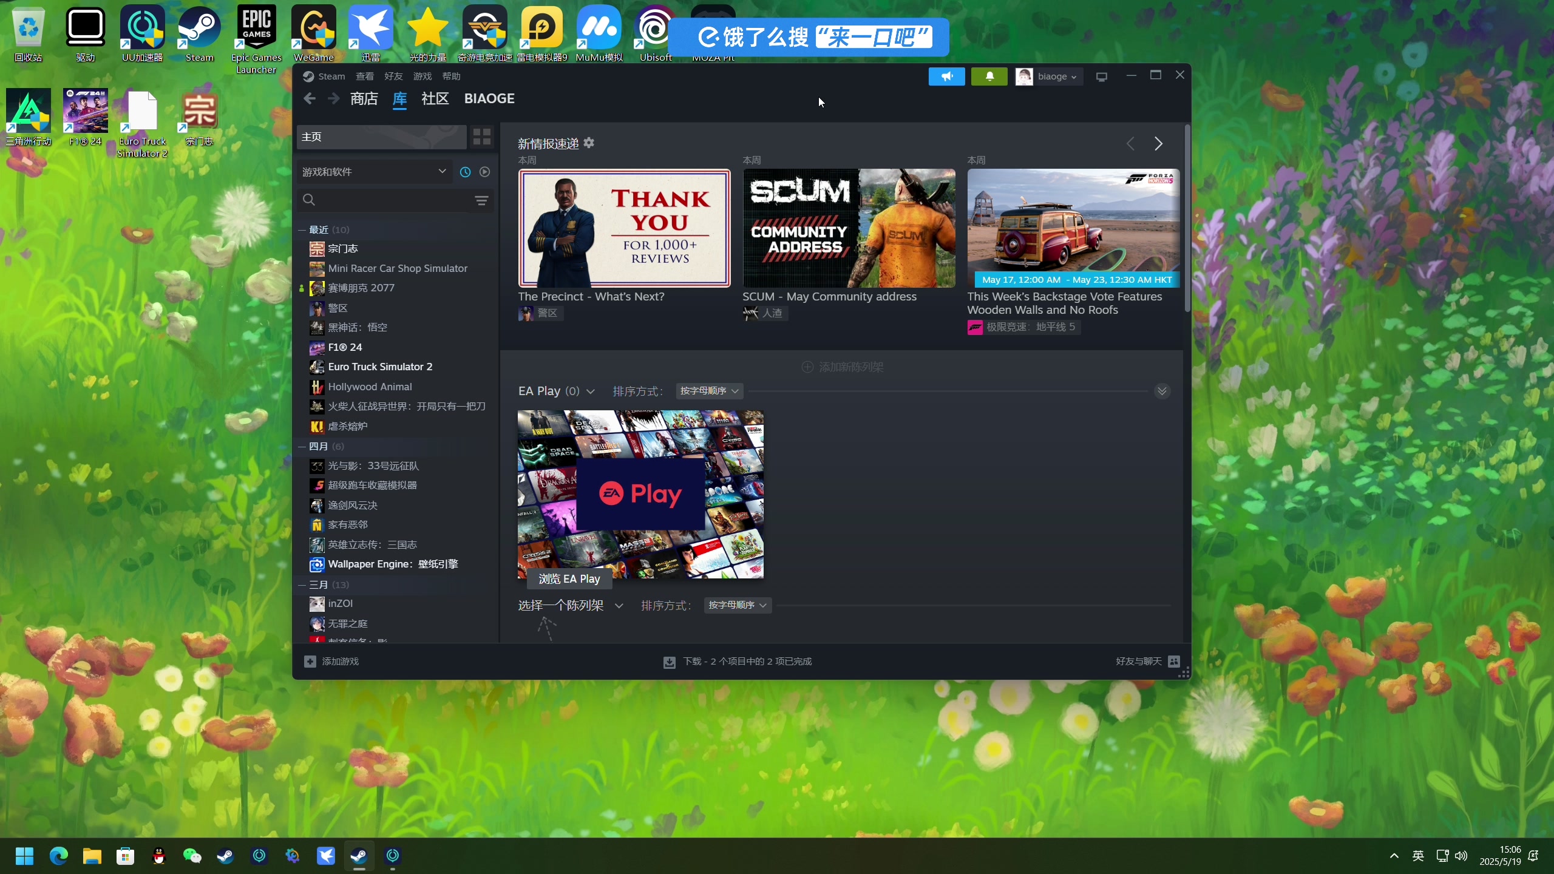Open Forza Horizon Backstage Vote news thumbnail
This screenshot has width=1554, height=874.
[1073, 228]
